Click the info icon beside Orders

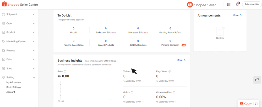pyautogui.click(x=132, y=92)
